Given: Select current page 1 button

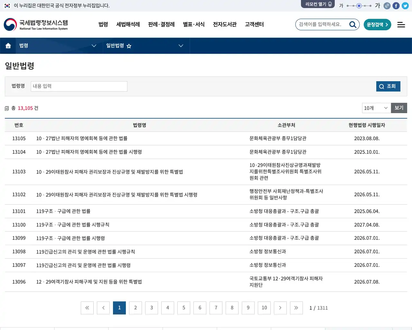Looking at the screenshot, I should (119, 308).
